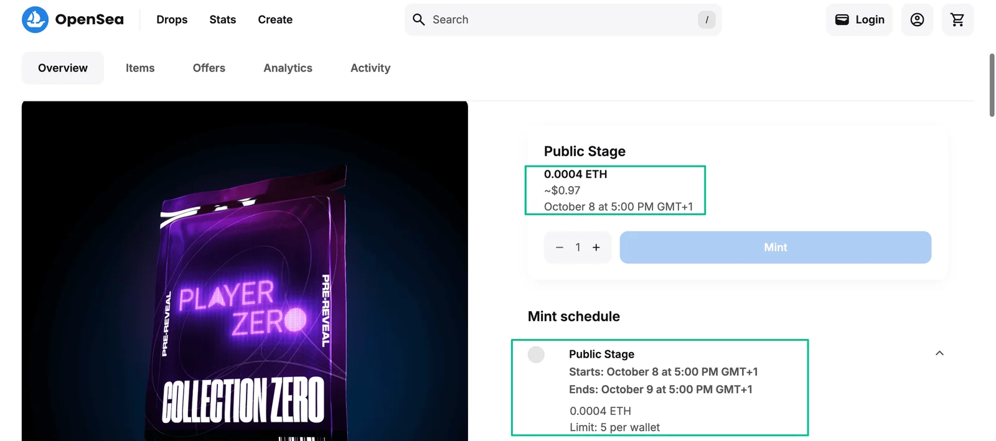Click the slash shortcut key badge
Image resolution: width=996 pixels, height=441 pixels.
tap(707, 20)
